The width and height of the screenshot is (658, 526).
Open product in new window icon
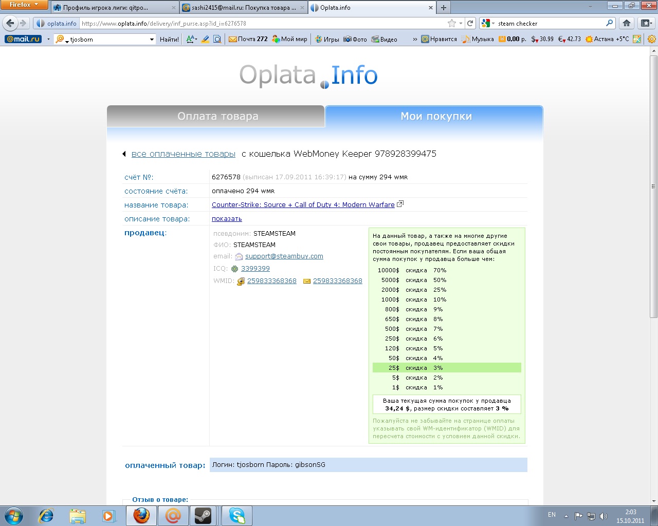pyautogui.click(x=400, y=204)
